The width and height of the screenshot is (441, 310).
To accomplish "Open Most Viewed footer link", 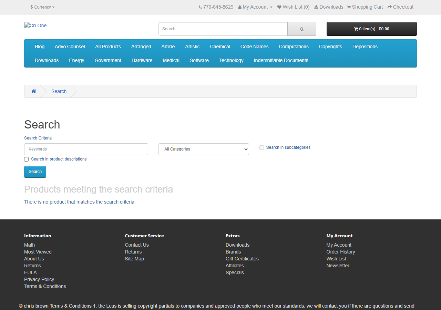I will click(x=38, y=252).
